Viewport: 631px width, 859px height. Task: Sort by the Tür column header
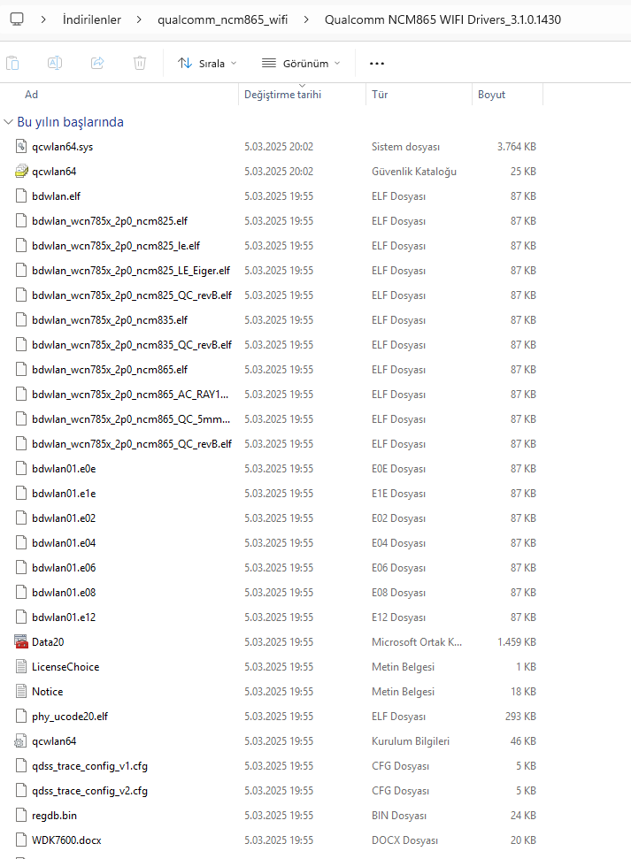point(380,95)
